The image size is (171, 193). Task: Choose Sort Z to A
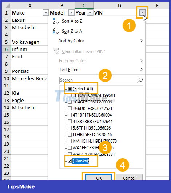click(x=72, y=31)
